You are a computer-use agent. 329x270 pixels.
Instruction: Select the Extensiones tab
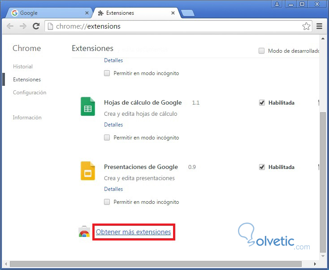tap(136, 13)
